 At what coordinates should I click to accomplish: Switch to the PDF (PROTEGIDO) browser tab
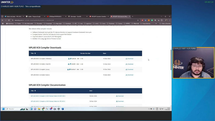click(56, 16)
